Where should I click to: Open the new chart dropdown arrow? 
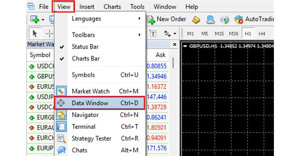click(x=43, y=19)
